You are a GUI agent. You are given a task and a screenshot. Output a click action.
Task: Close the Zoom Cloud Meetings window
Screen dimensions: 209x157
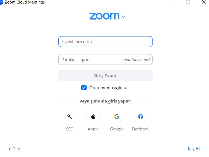(204, 2)
